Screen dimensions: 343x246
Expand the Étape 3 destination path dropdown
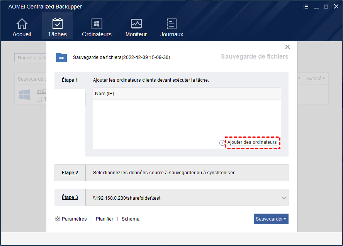click(x=284, y=198)
